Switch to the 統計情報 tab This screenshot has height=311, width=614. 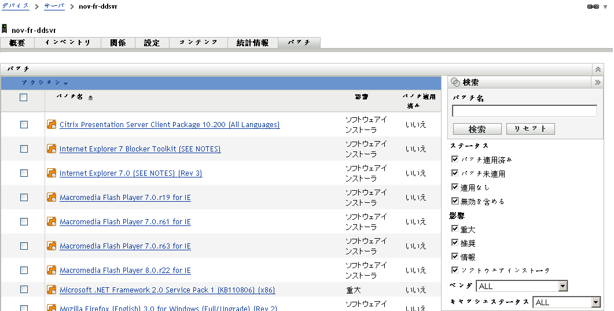click(x=252, y=43)
